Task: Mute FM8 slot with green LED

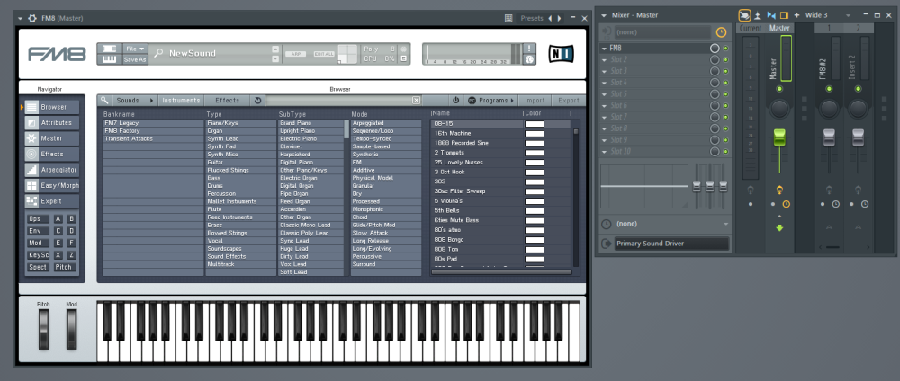Action: [725, 49]
